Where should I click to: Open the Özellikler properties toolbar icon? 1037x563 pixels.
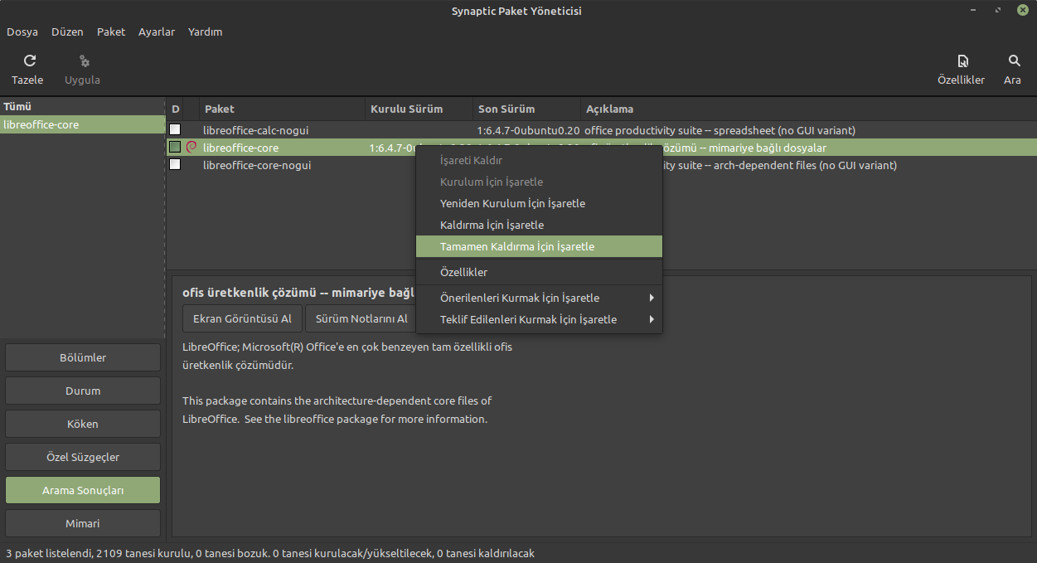[x=962, y=61]
